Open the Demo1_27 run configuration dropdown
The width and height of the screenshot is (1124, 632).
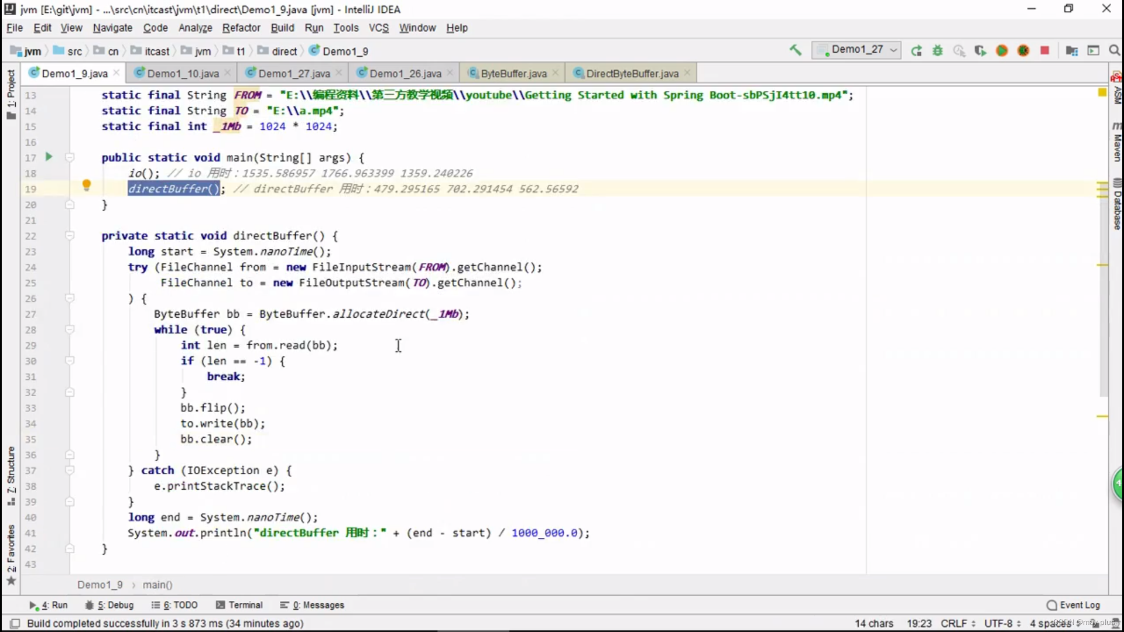856,50
